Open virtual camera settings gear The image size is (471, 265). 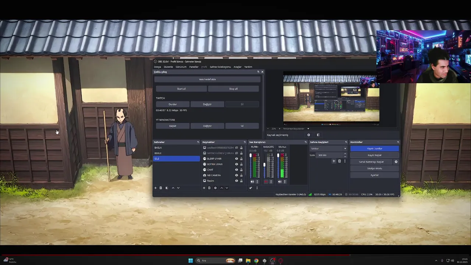pos(396,162)
